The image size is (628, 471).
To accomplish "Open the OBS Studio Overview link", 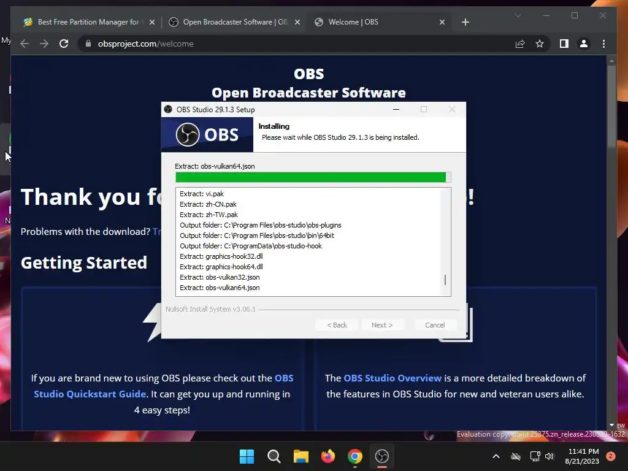I will pos(392,378).
